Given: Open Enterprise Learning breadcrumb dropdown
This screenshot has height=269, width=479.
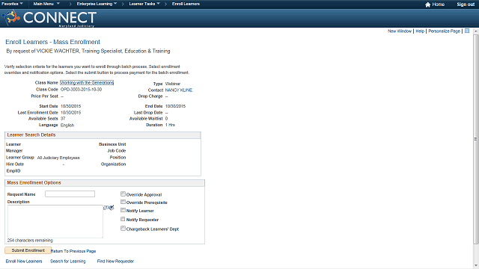Looking at the screenshot, I should [x=97, y=4].
